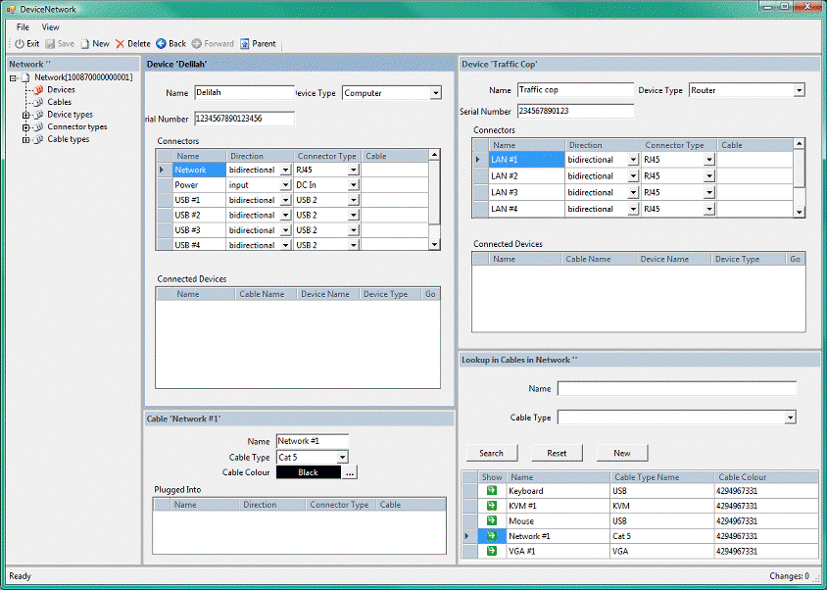Click the Black cable colour swatch
Viewport: 827px width, 590px height.
[308, 472]
